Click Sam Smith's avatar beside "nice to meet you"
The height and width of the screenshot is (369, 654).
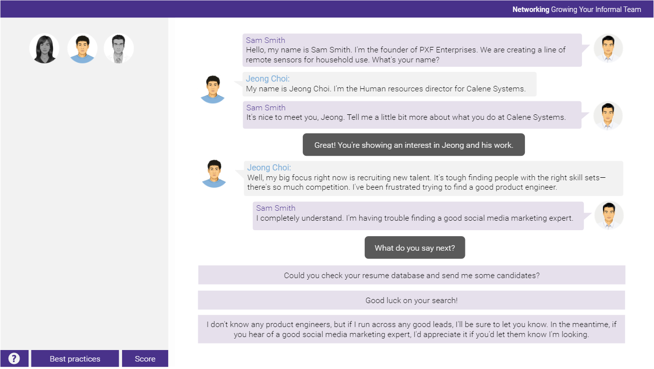[608, 116]
